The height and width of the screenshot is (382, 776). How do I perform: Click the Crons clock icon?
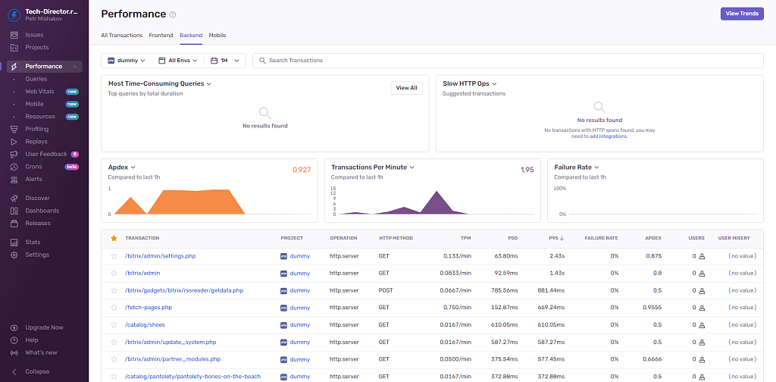(x=14, y=167)
